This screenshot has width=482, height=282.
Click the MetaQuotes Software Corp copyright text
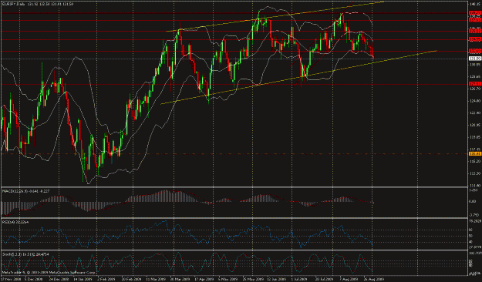tap(49, 273)
